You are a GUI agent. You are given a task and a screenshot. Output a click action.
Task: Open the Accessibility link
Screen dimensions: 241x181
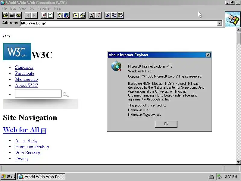coord(26,141)
